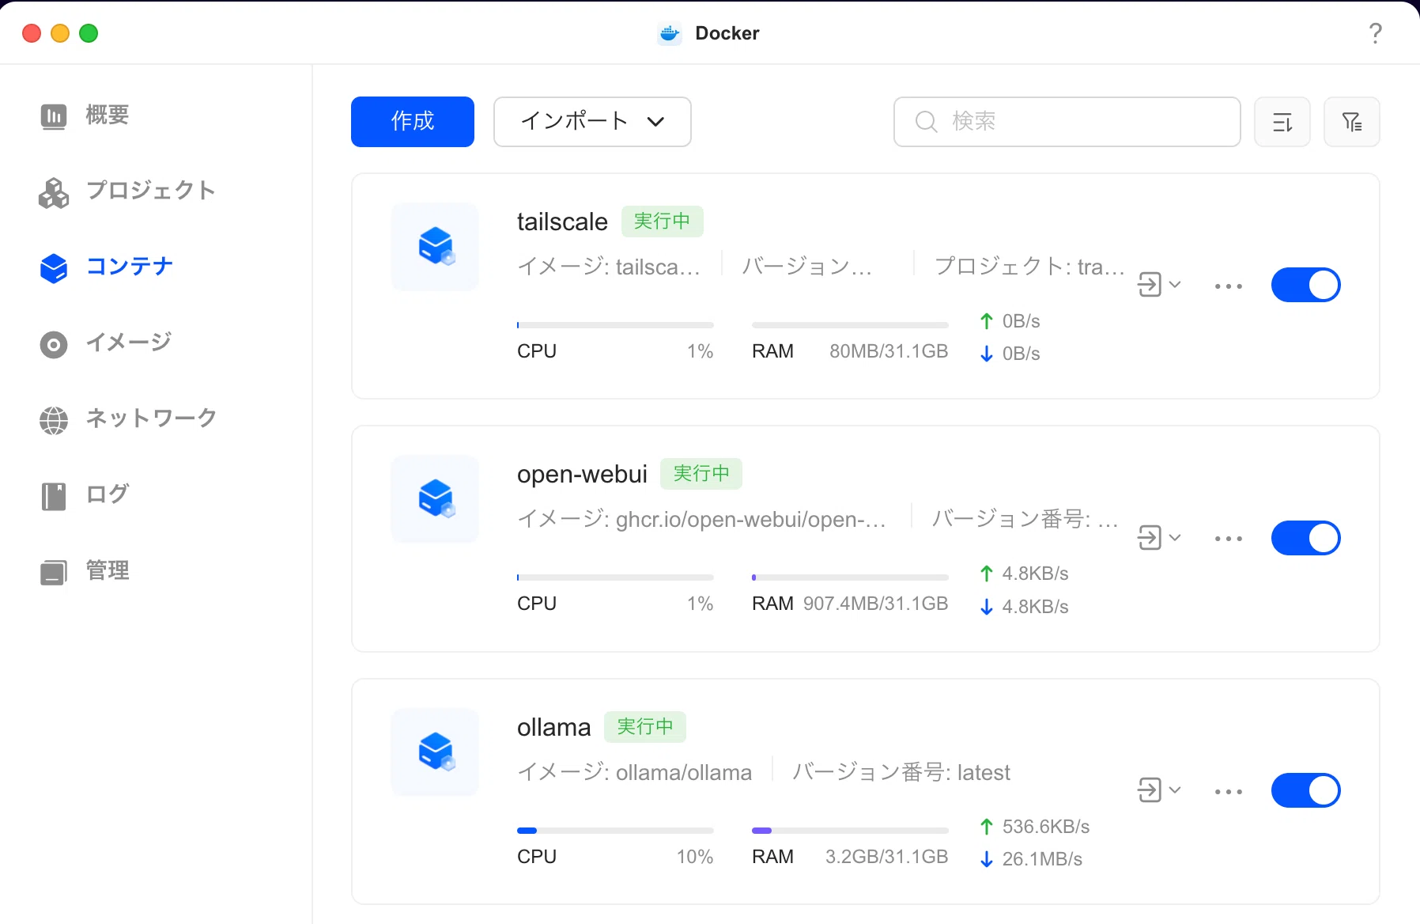Click ollama CPU 10% value

pos(695,857)
